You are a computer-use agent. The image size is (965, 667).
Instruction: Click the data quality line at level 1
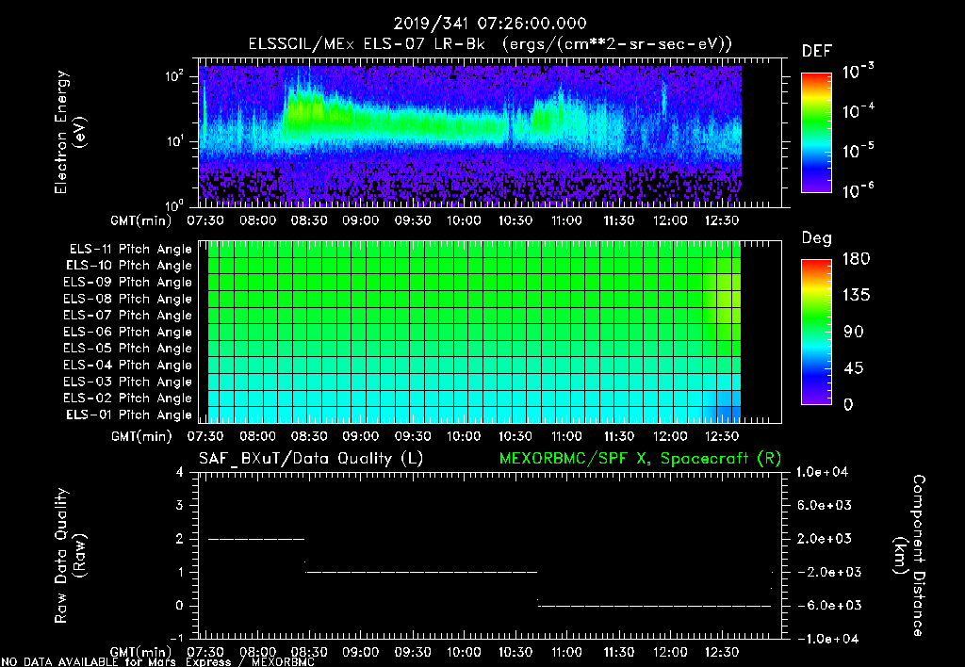click(421, 572)
